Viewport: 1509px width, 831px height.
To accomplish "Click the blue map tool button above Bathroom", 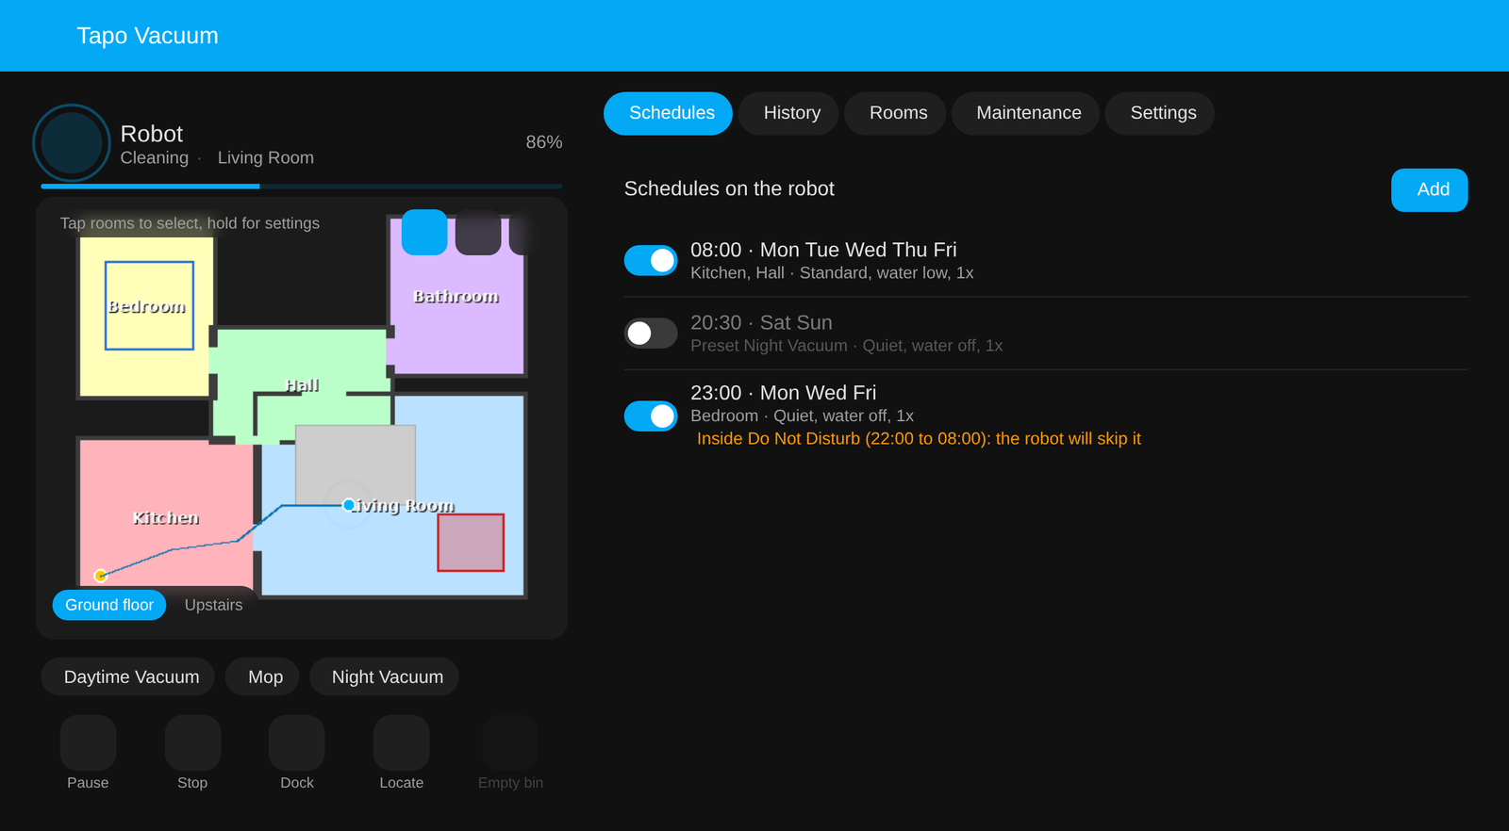I will click(x=424, y=232).
